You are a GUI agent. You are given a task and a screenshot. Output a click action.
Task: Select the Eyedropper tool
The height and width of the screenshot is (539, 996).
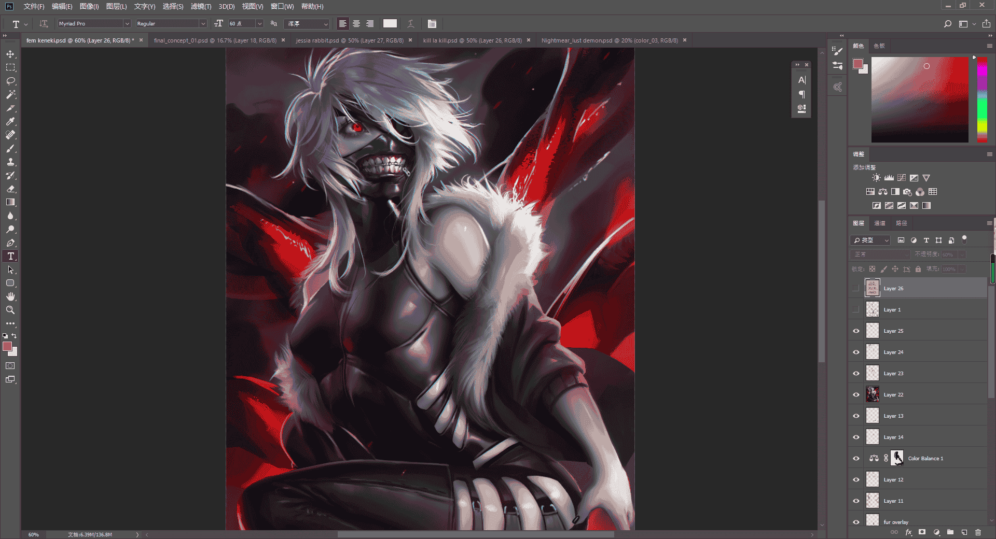point(10,121)
